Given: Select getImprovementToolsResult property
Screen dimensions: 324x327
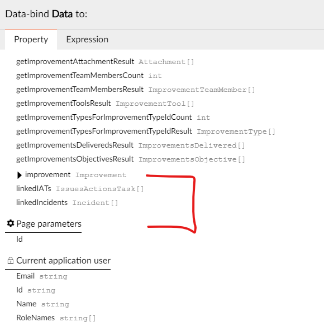Looking at the screenshot, I should [105, 104].
